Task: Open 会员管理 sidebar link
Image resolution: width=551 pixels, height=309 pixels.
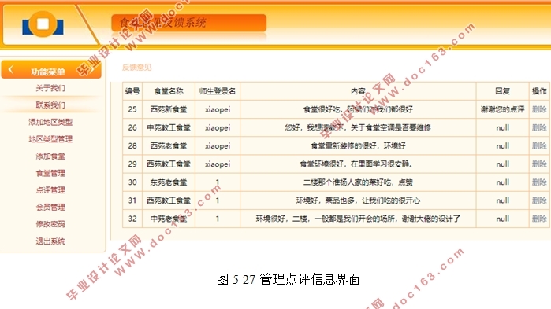Action: (50, 207)
